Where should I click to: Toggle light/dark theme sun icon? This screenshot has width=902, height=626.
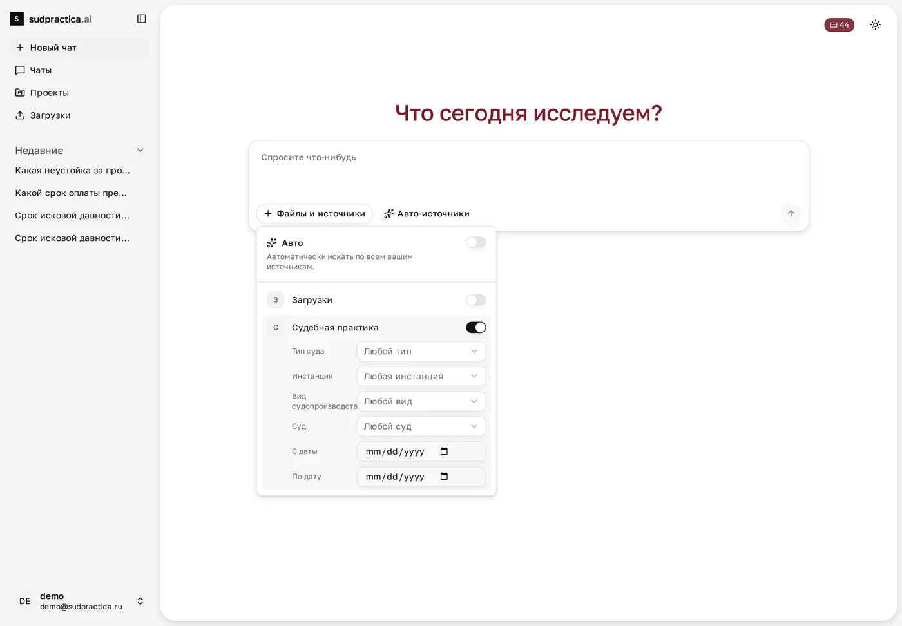(875, 25)
